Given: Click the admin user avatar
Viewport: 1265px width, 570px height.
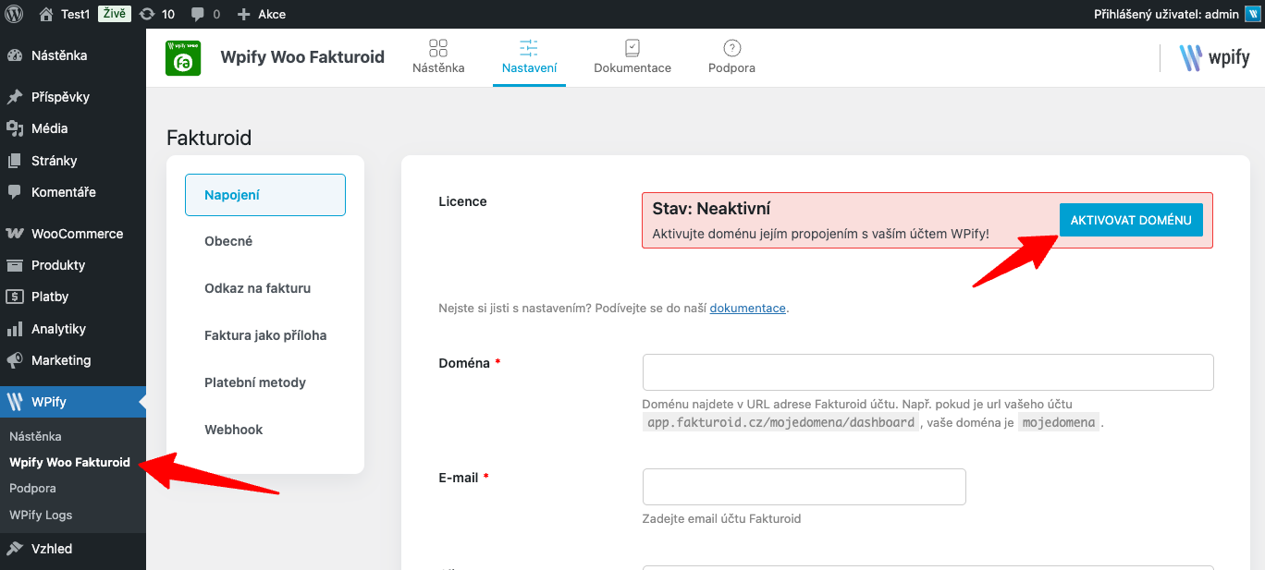Looking at the screenshot, I should (x=1251, y=14).
